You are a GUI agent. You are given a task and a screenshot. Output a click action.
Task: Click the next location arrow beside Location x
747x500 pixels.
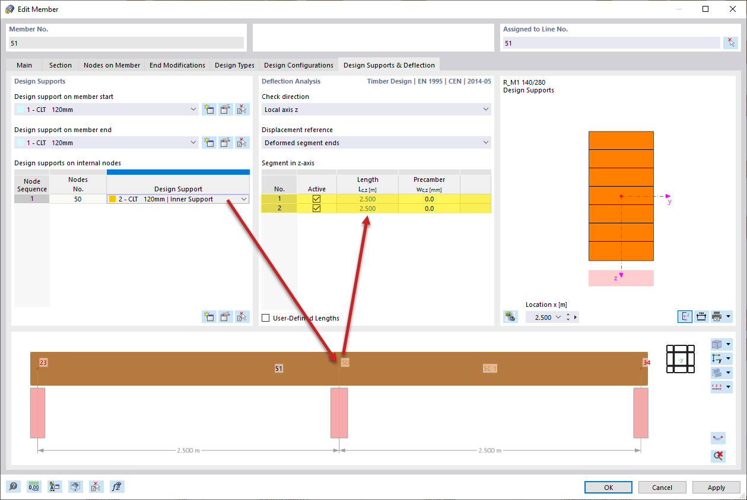(x=575, y=318)
